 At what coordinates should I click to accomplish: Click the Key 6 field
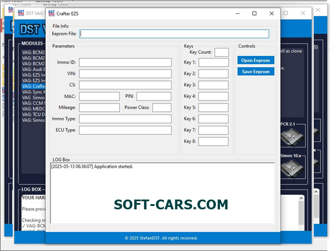click(x=214, y=119)
